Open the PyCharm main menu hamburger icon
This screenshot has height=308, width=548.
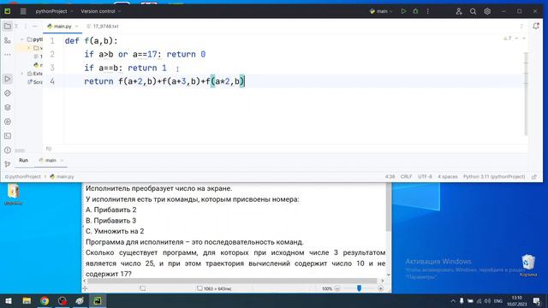pos(23,11)
